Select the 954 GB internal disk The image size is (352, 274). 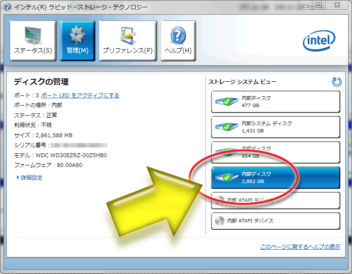point(276,152)
